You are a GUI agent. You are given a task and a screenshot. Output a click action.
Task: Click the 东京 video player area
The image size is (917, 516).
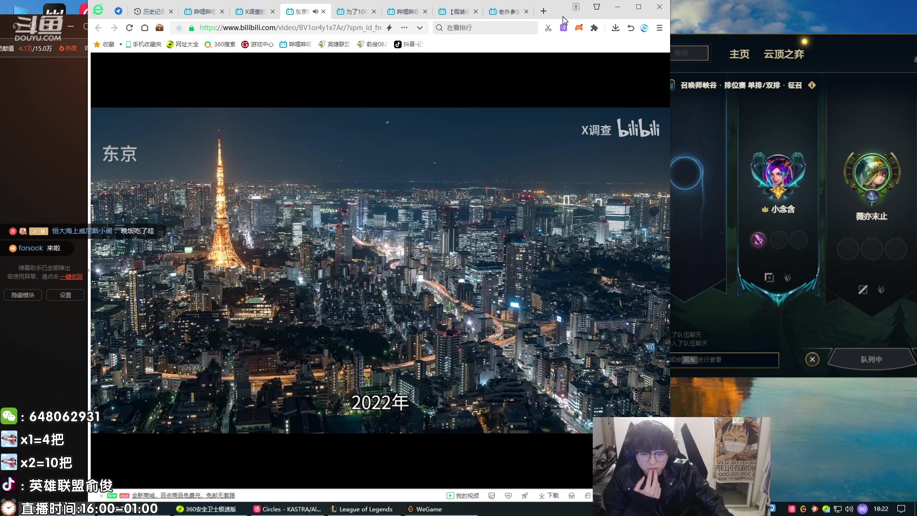tap(380, 270)
